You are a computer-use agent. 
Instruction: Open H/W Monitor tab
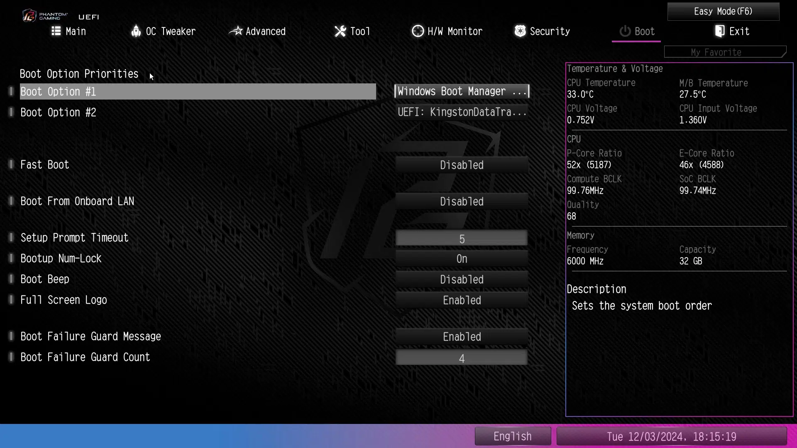click(447, 31)
